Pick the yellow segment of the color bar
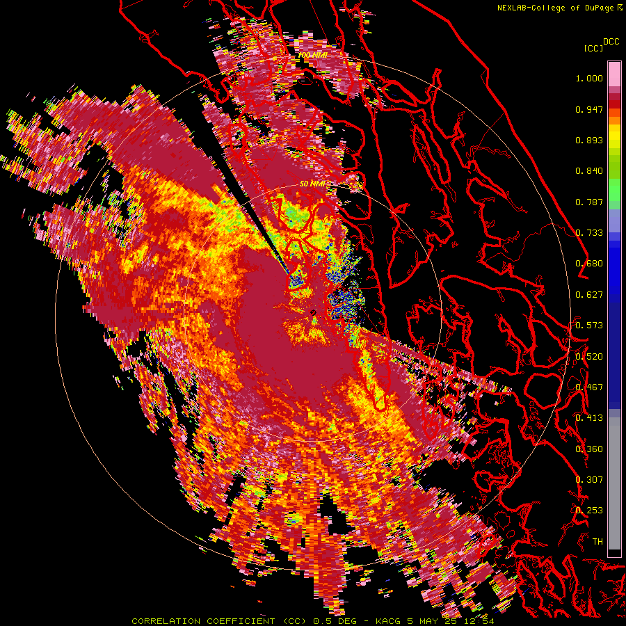Image resolution: width=626 pixels, height=626 pixels. tap(614, 137)
